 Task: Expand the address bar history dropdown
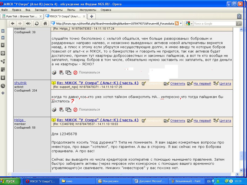point(181,23)
